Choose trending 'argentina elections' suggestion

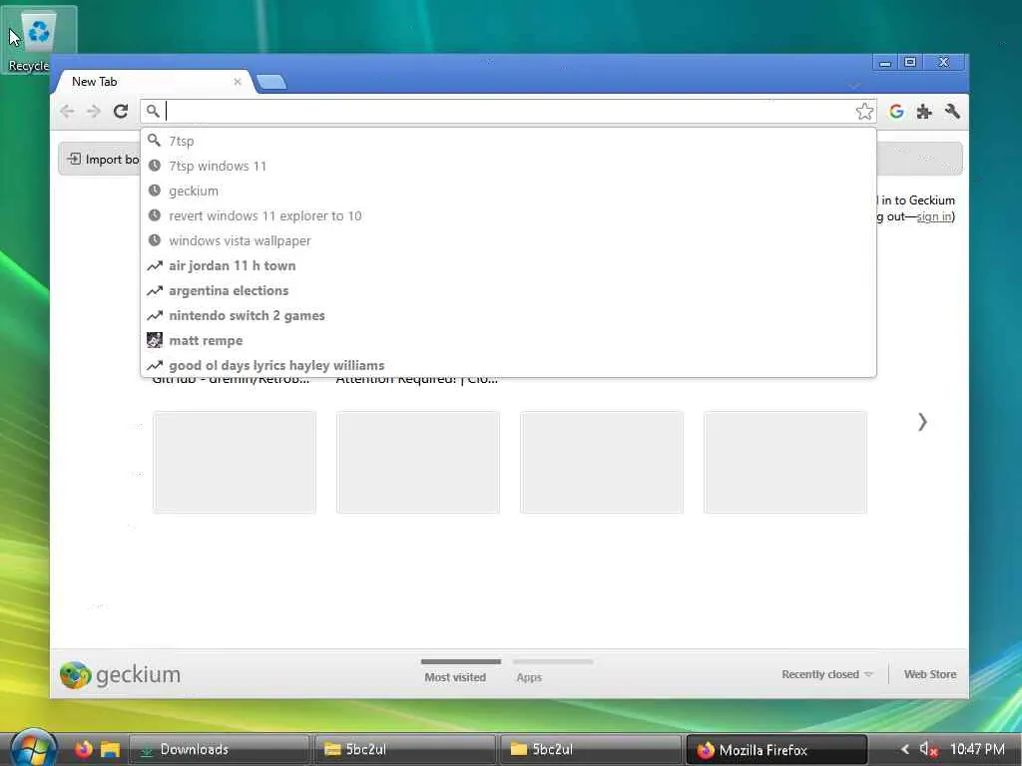[508, 290]
